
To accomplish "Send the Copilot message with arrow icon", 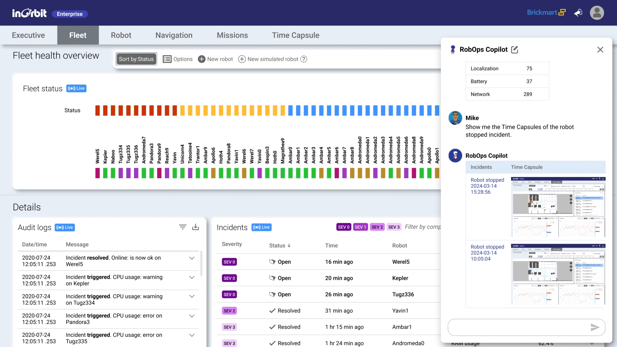I will click(595, 327).
